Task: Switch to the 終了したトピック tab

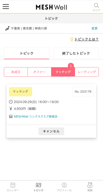Action: (x=76, y=53)
